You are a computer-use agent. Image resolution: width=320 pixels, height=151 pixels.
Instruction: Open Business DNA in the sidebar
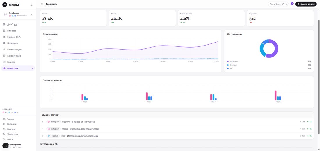click(18, 37)
